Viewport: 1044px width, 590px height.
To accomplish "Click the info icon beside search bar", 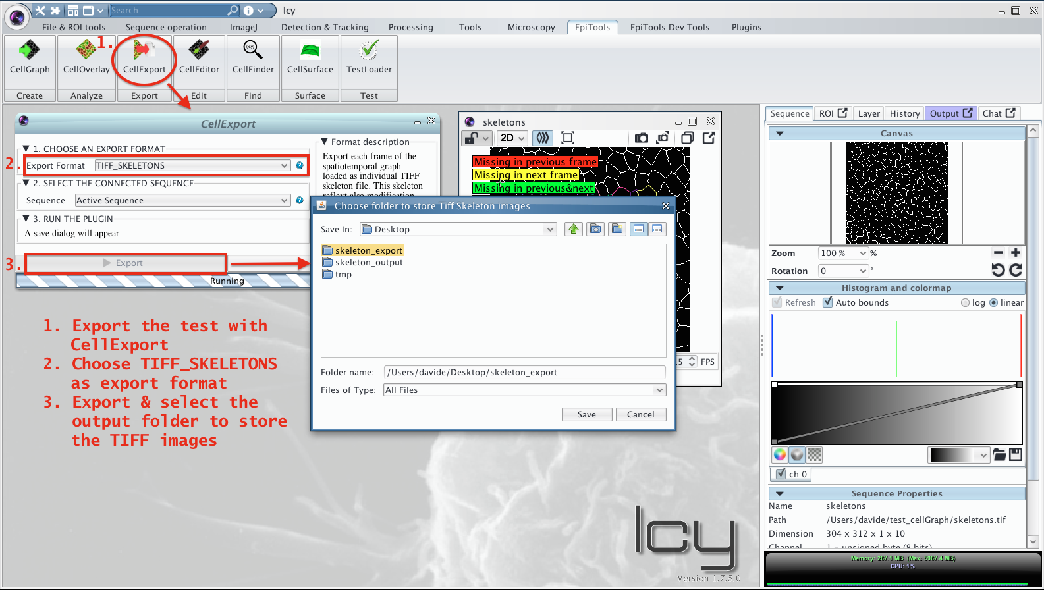I will (x=248, y=11).
